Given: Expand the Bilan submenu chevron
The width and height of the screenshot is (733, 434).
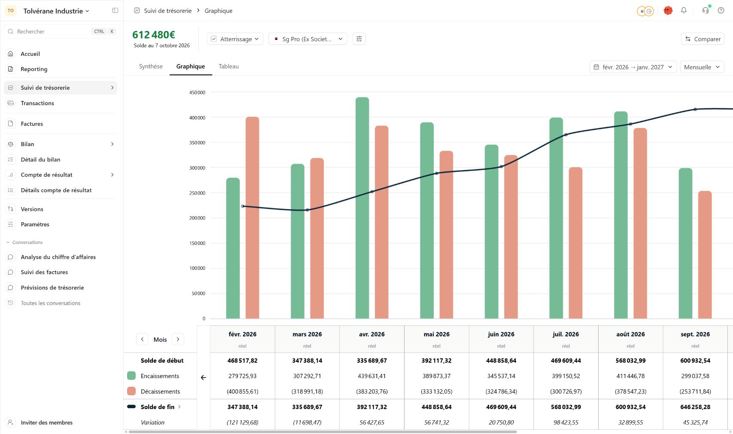Looking at the screenshot, I should 113,144.
